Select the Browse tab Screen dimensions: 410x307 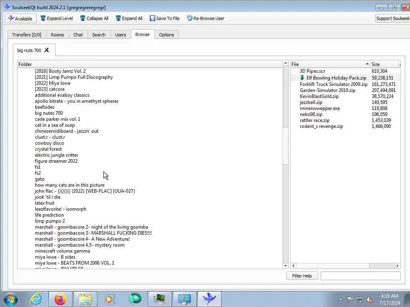pos(142,34)
